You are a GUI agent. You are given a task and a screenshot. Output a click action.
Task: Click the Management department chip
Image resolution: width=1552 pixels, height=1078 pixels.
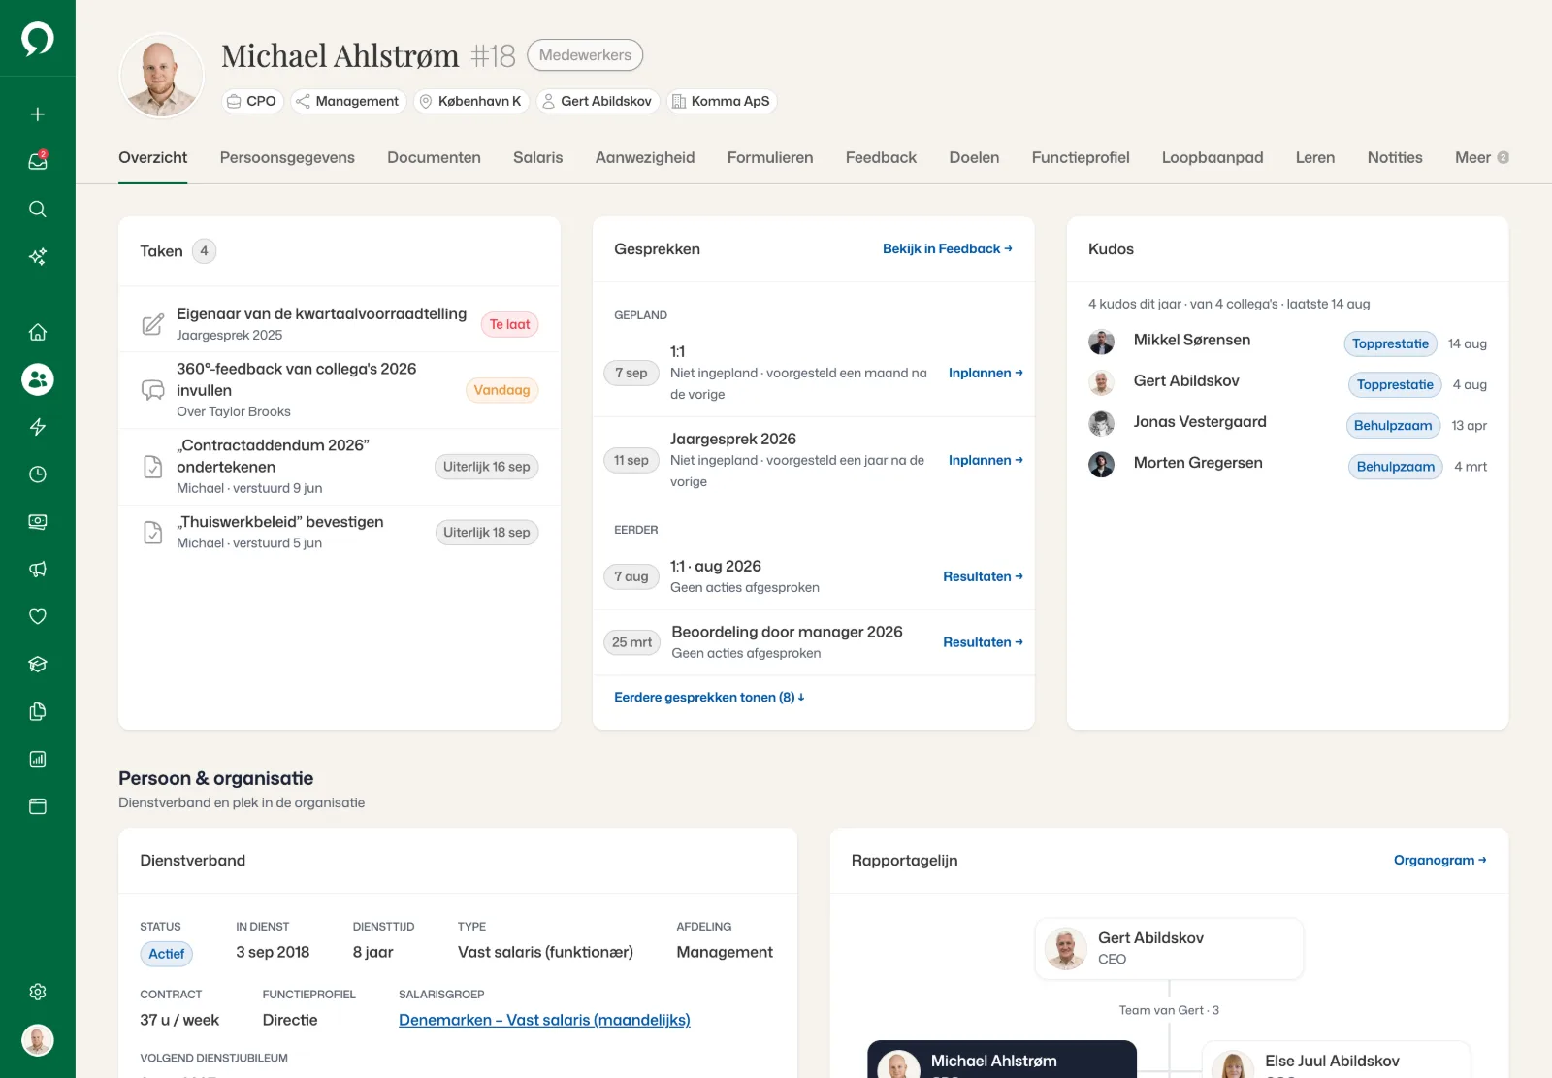coord(348,101)
